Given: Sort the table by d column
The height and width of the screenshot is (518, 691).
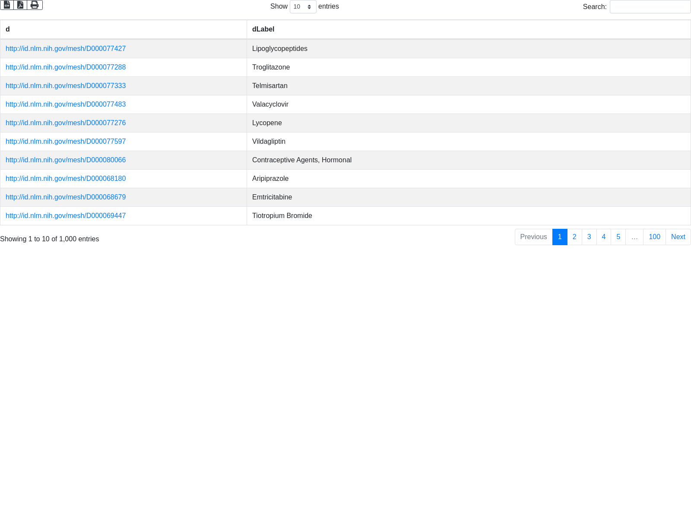Looking at the screenshot, I should pyautogui.click(x=123, y=29).
